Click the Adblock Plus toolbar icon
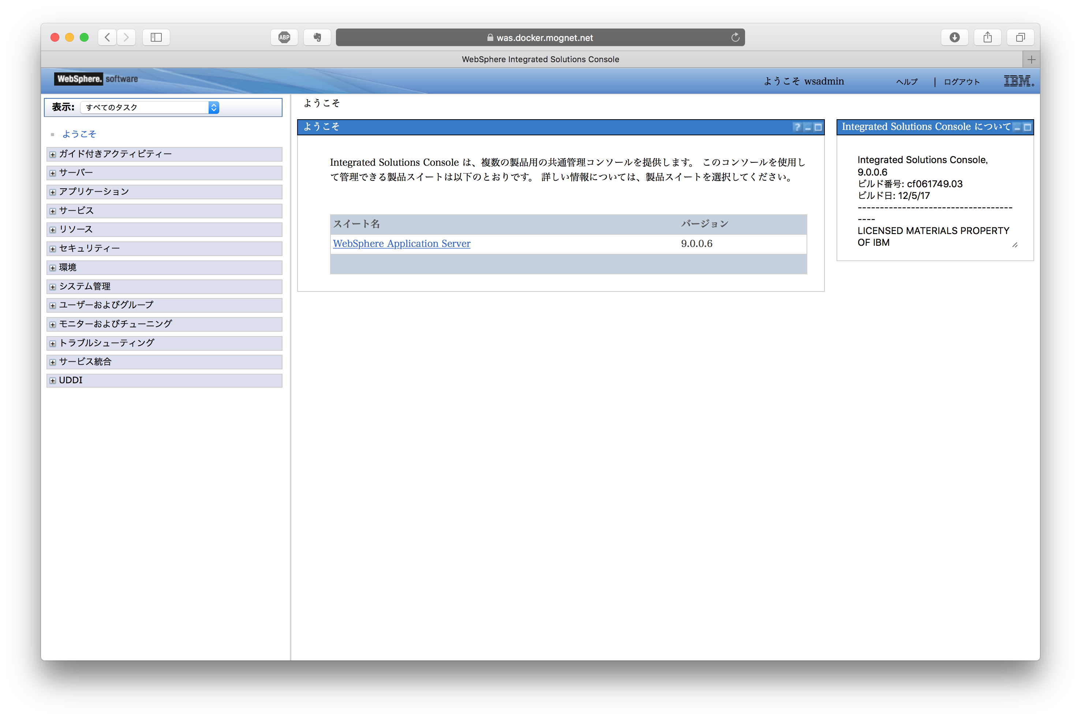Screen dimensions: 1081x719 (284, 37)
